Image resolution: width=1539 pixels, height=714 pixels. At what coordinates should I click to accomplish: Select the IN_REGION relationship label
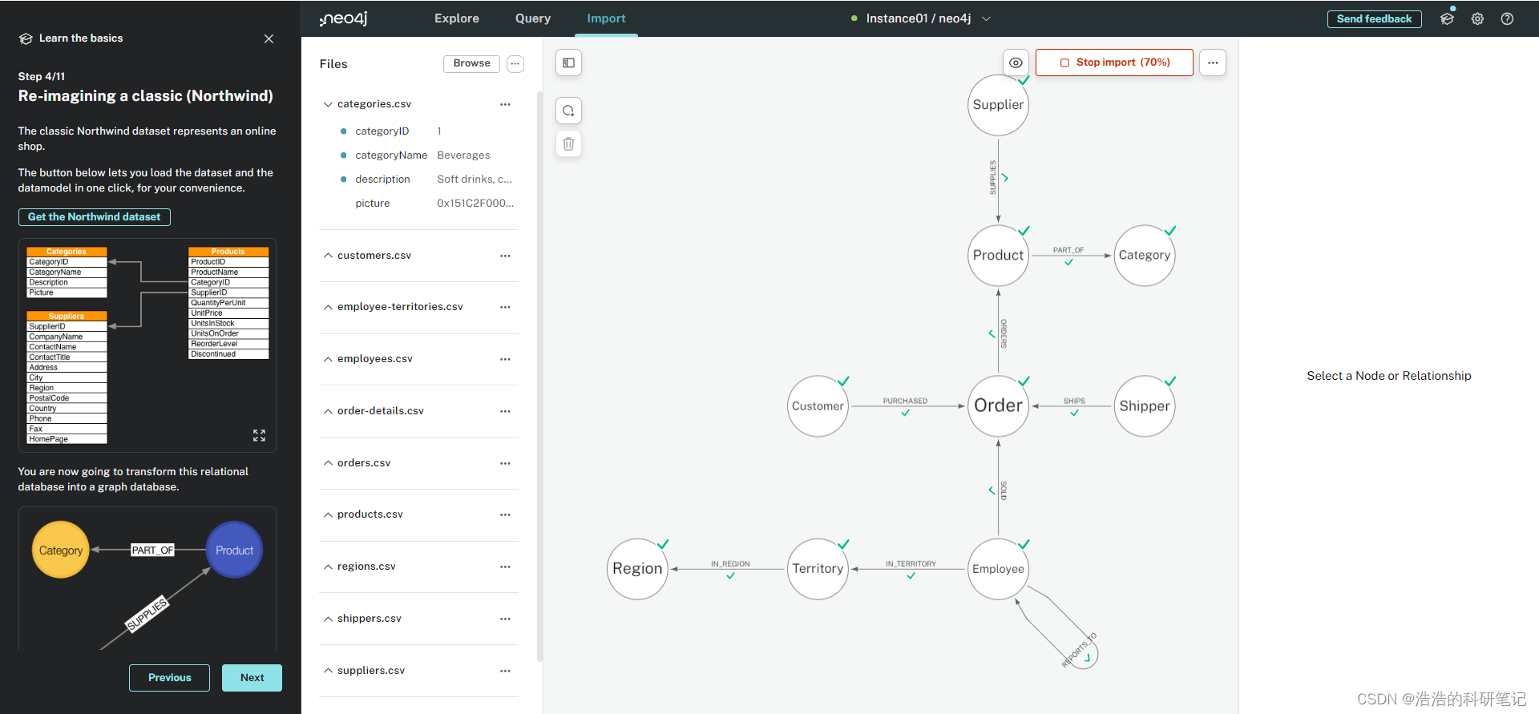tap(730, 563)
